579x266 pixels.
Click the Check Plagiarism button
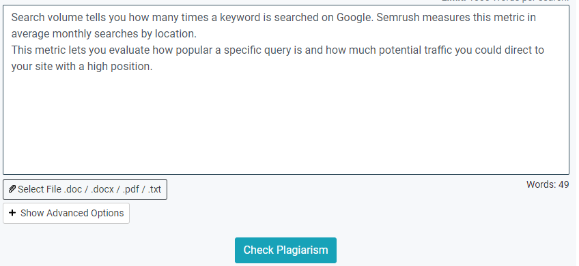pos(285,250)
